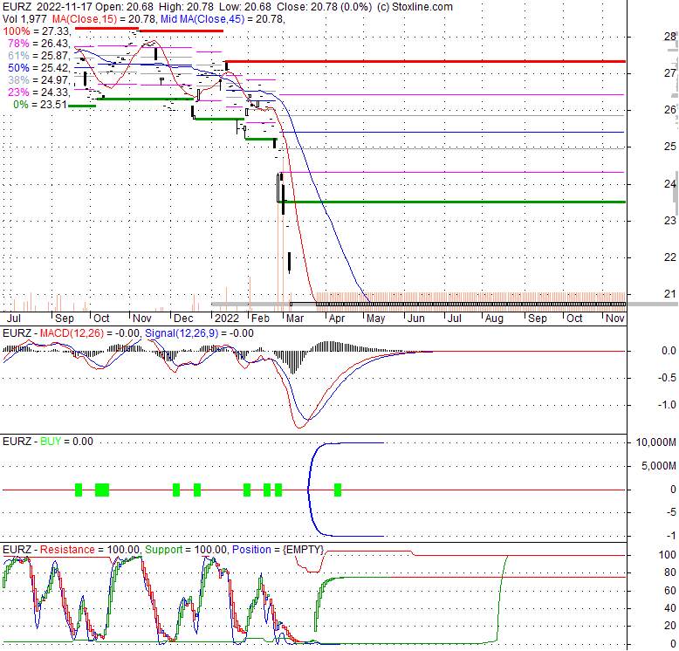
Task: Click the Vol 1,977 volume reading
Action: (25, 19)
